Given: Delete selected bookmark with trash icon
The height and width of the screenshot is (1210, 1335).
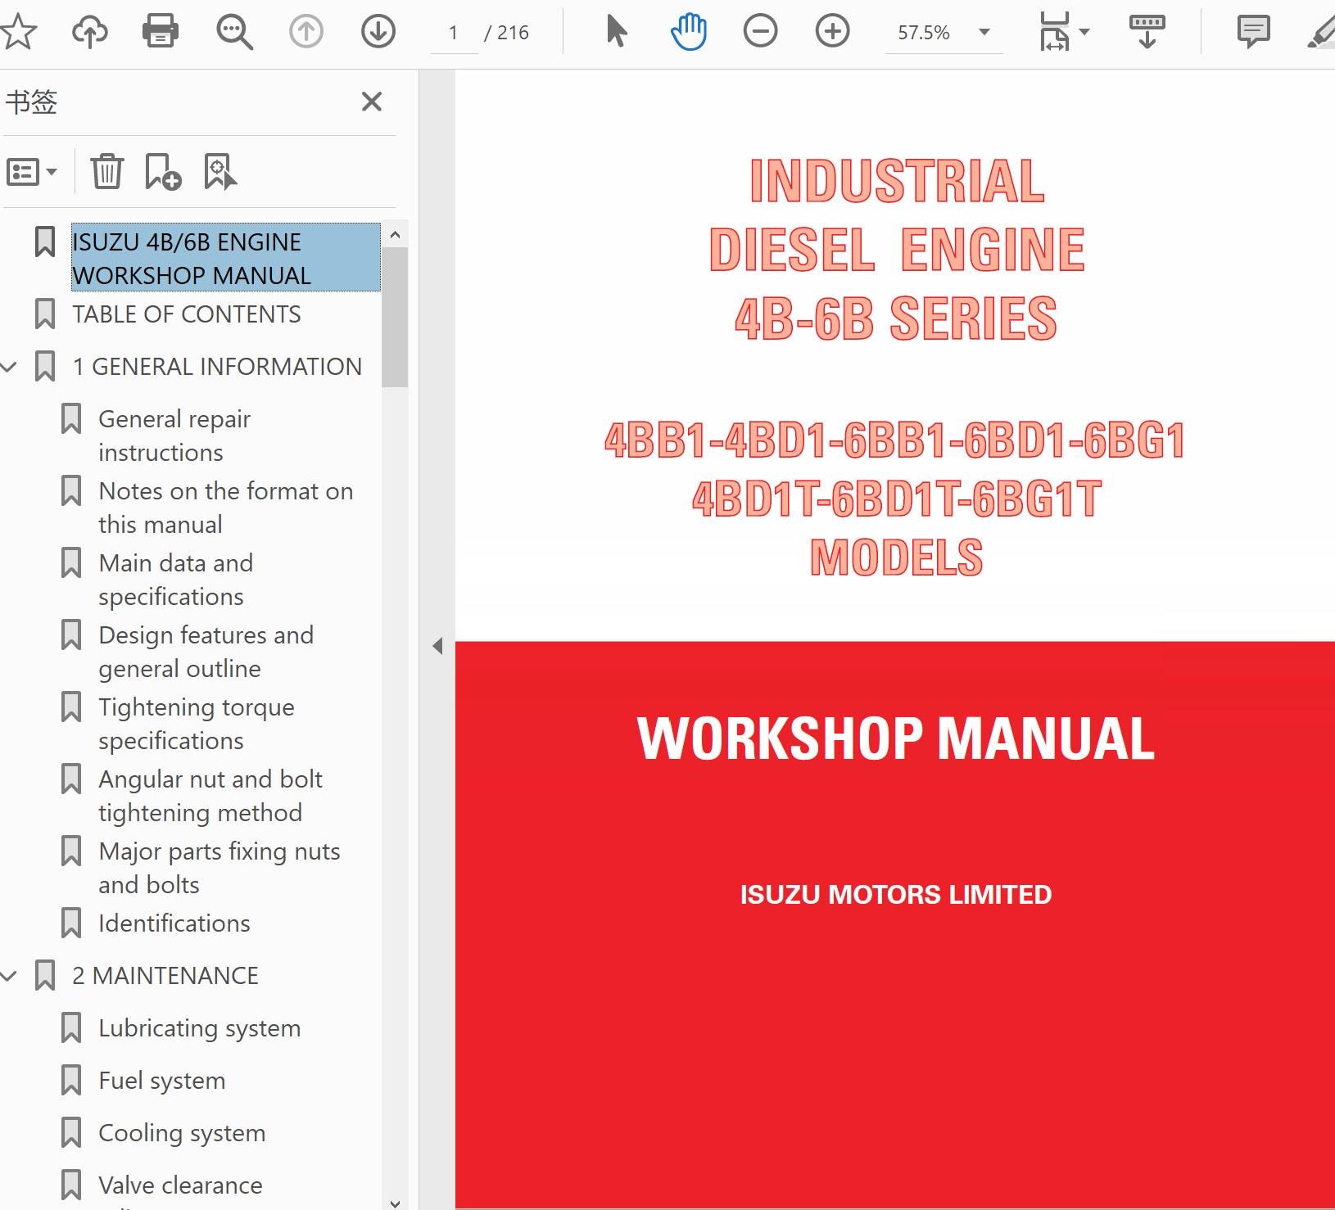Looking at the screenshot, I should tap(106, 172).
